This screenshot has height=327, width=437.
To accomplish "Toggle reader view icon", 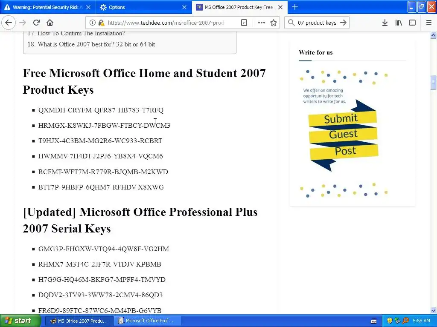I will point(244,23).
